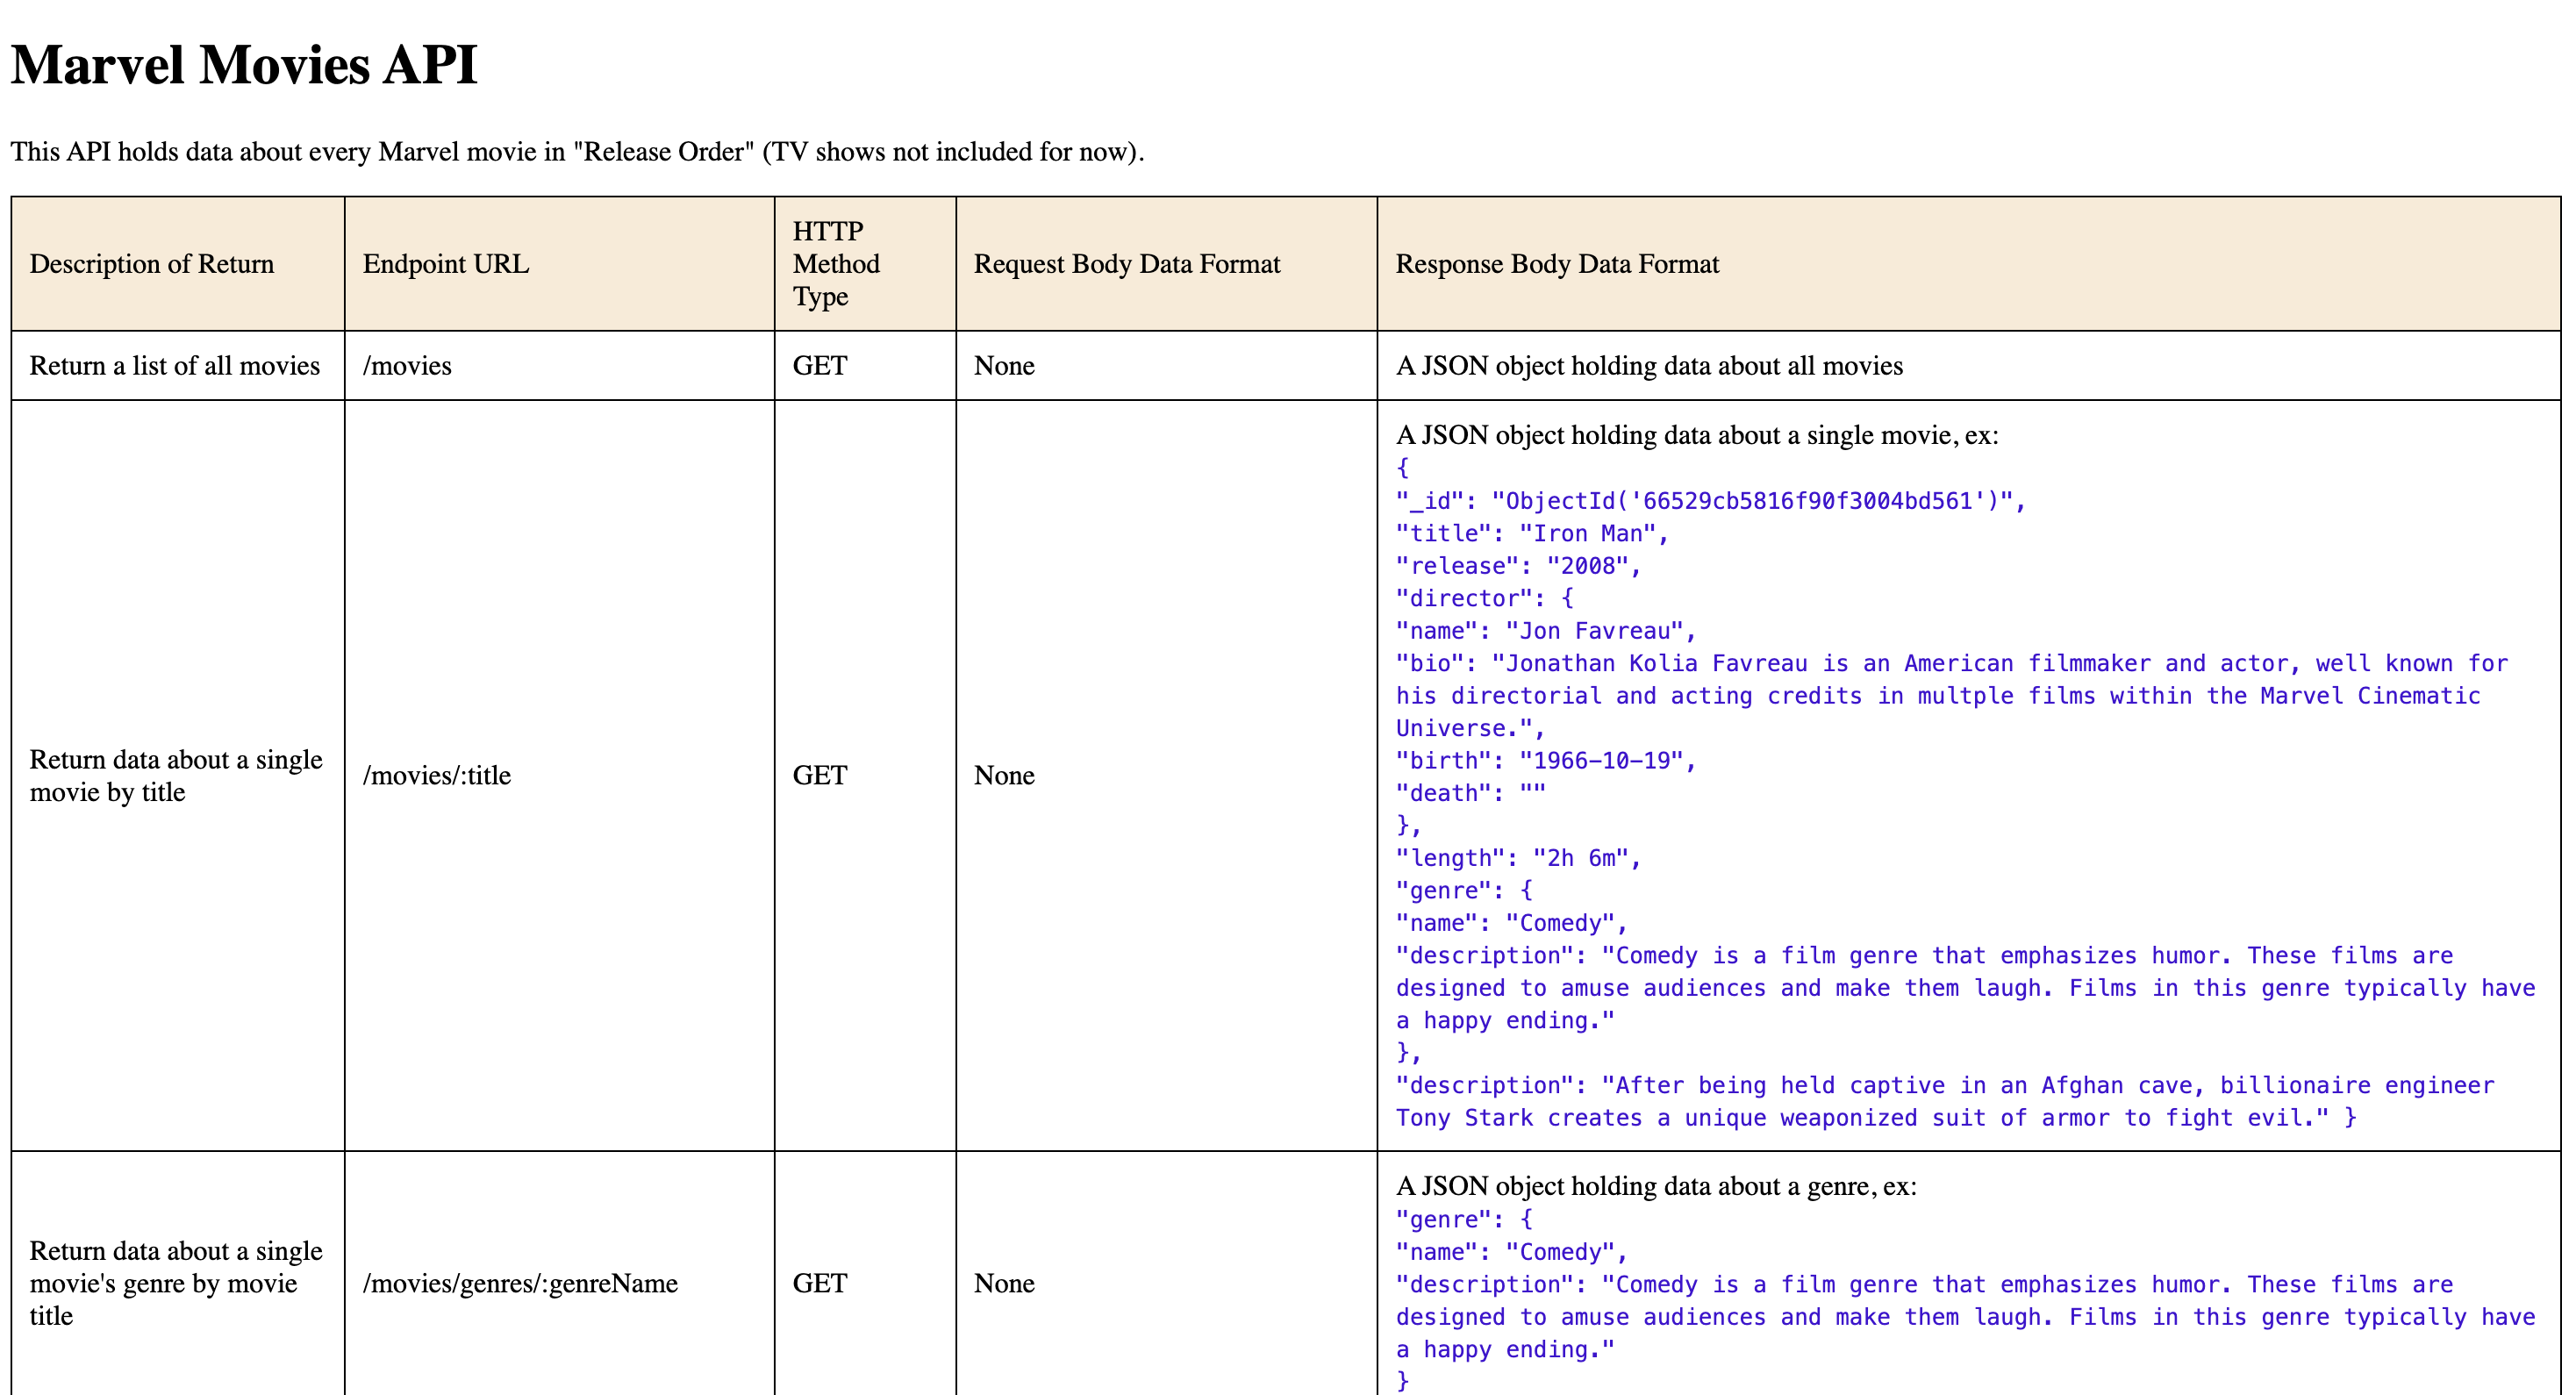Click the "name": "Jon Favreau" JSON line
This screenshot has width=2576, height=1395.
tap(1545, 631)
